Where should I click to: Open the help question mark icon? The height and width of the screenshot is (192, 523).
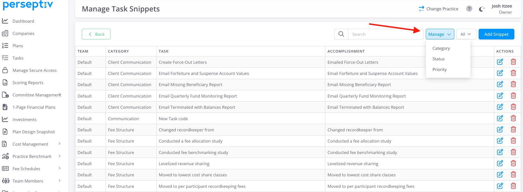[469, 9]
